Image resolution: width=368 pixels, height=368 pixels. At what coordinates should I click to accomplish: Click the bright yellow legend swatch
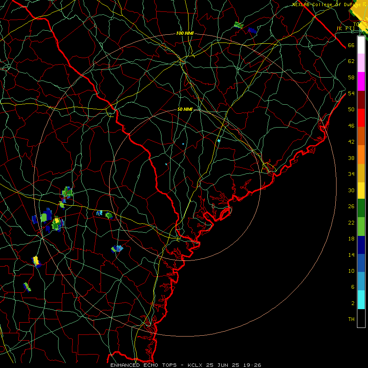click(361, 191)
